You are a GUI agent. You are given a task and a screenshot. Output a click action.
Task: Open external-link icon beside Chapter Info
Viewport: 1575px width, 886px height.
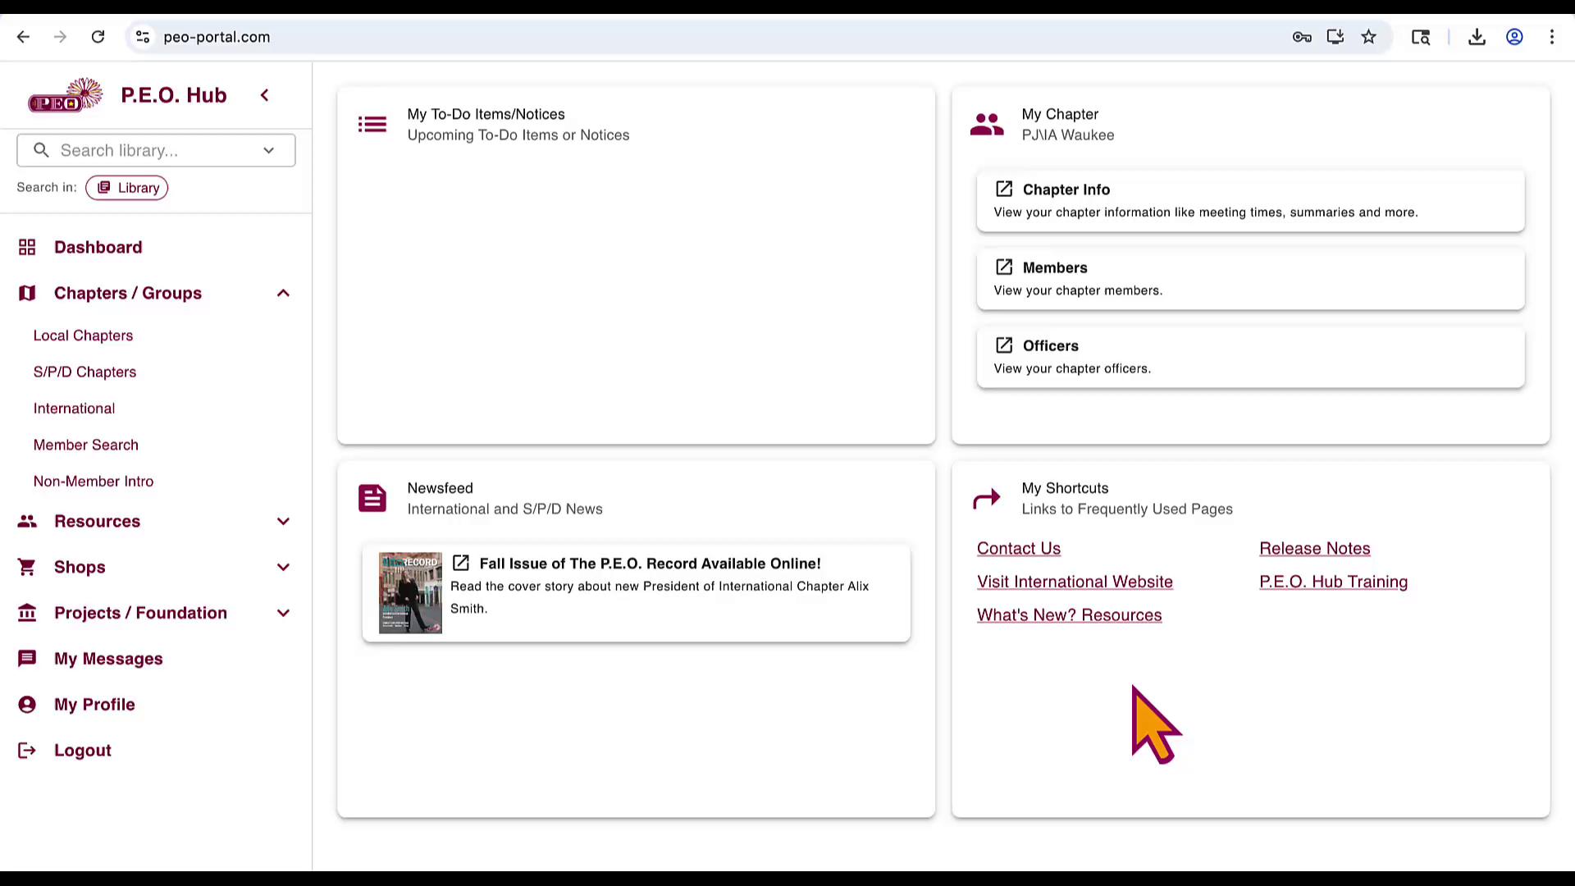(1004, 190)
